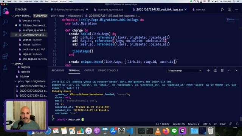Open Firefox in the dock

pyautogui.click(x=166, y=131)
